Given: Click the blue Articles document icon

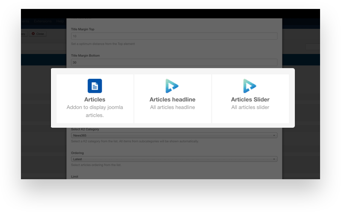Looking at the screenshot, I should tap(94, 86).
